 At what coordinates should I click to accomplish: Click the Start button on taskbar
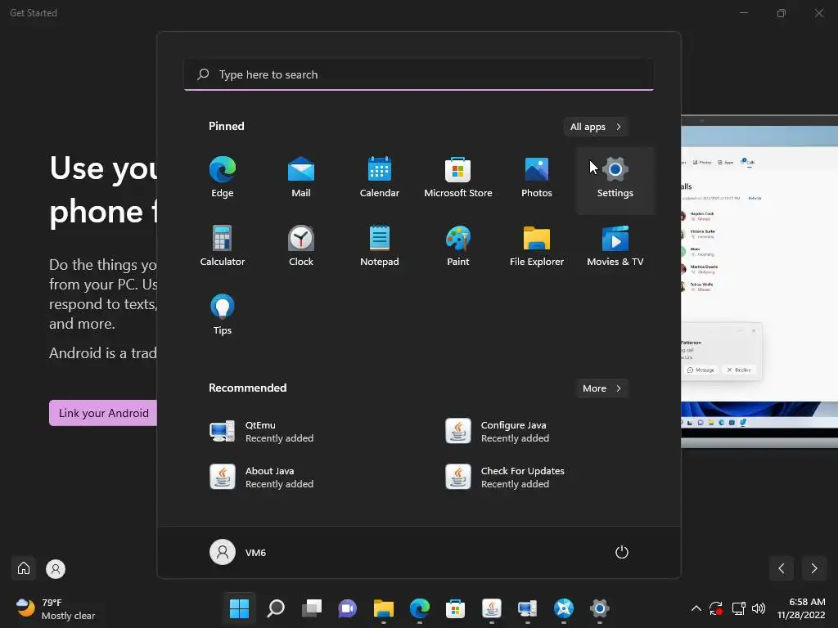click(x=240, y=608)
